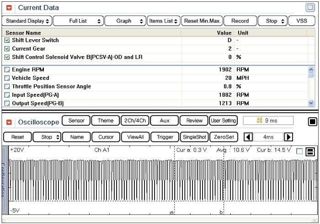The height and width of the screenshot is (224, 320).
Task: Collapse the Current Data panel red arrow icon
Action: pos(9,8)
